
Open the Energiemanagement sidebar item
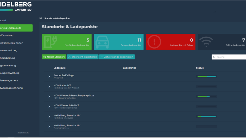click(x=9, y=80)
